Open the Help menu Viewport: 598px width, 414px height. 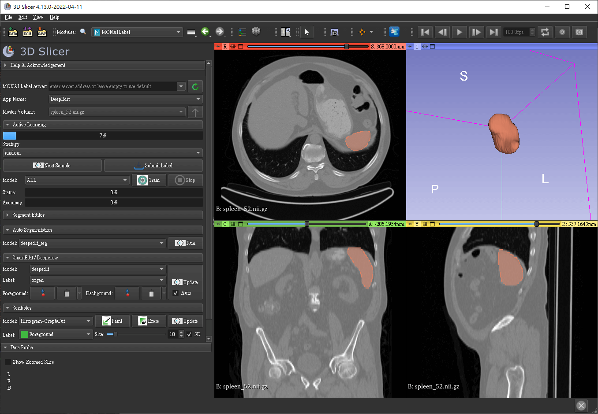pos(54,17)
